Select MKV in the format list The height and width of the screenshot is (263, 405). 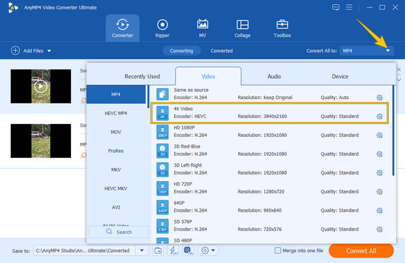[x=116, y=170]
